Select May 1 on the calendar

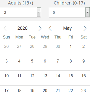point(71,46)
